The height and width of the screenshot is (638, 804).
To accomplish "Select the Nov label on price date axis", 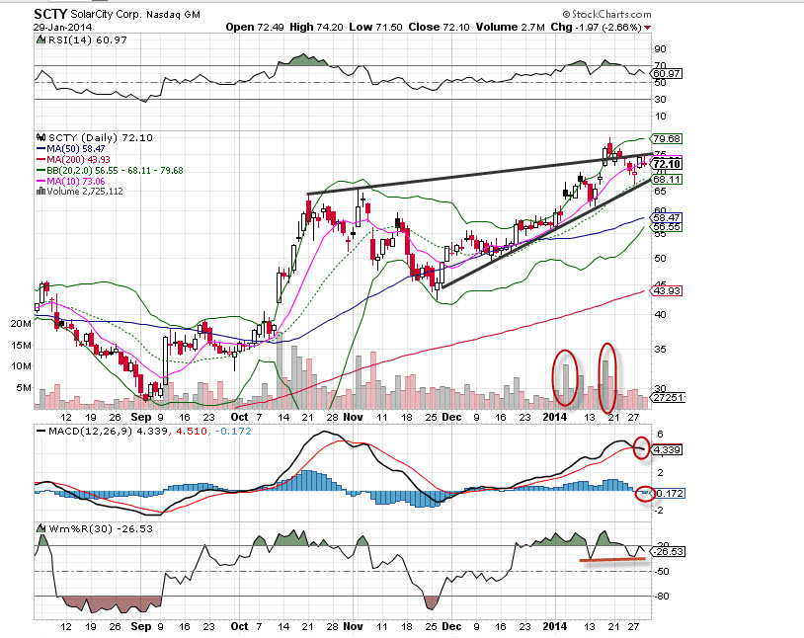I will pyautogui.click(x=352, y=418).
